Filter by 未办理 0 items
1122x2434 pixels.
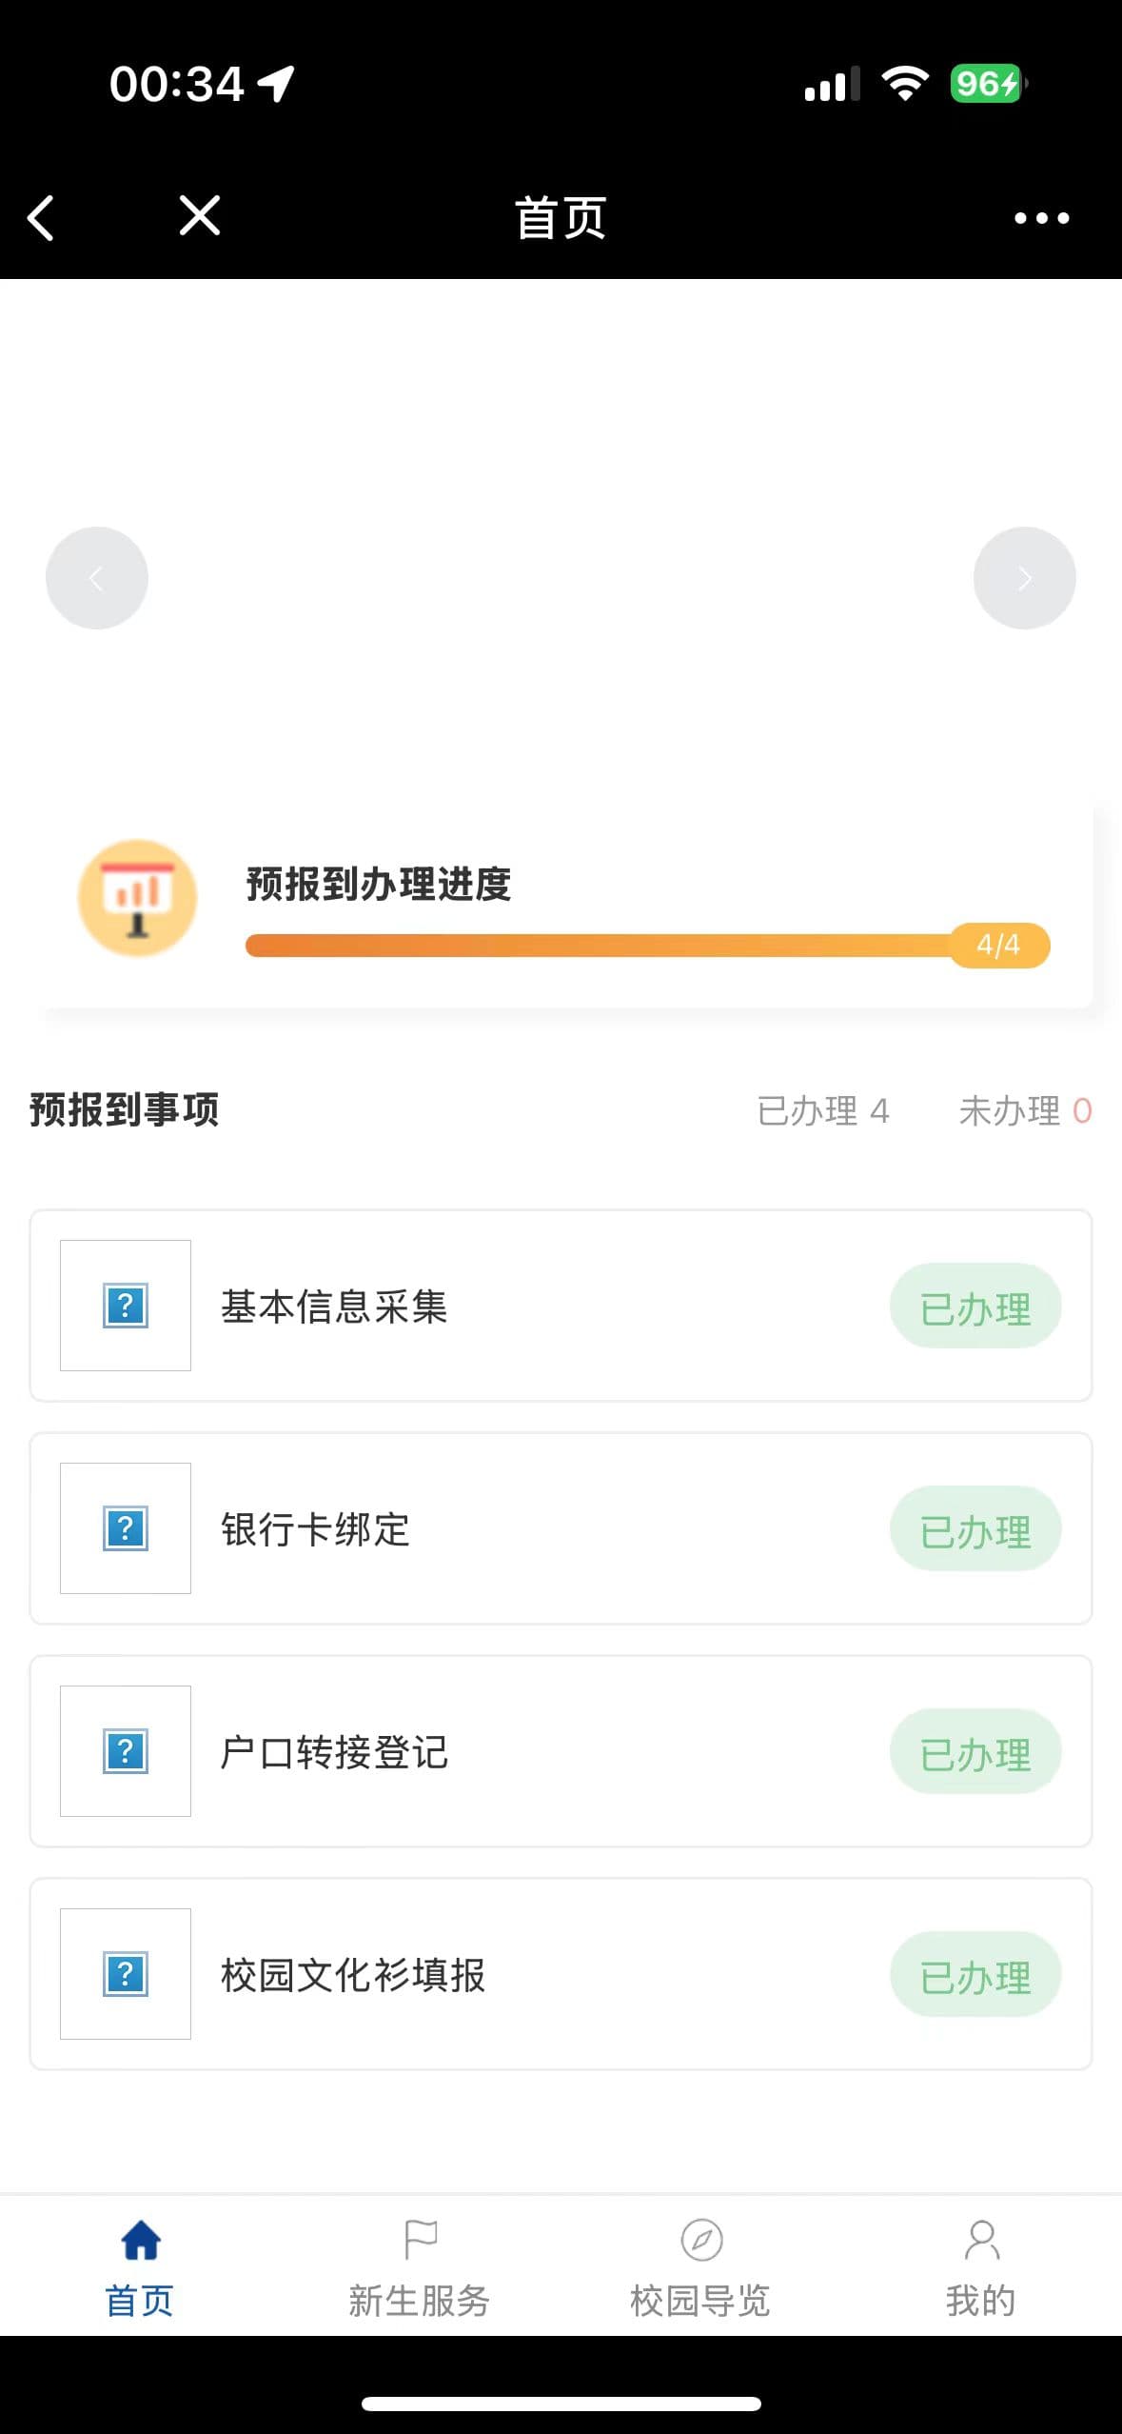tap(1025, 1110)
